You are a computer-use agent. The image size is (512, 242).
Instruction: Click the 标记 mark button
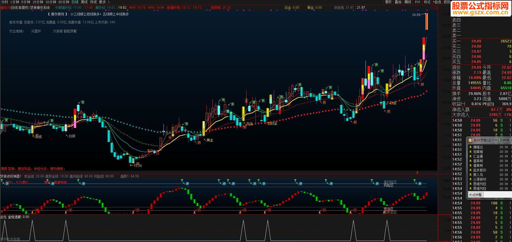tap(427, 2)
